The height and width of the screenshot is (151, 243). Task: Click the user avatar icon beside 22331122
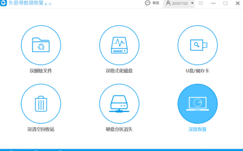click(168, 3)
